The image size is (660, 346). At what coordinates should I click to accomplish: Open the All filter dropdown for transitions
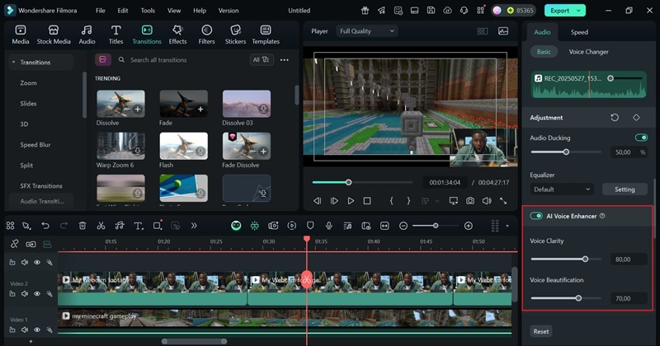pos(262,59)
